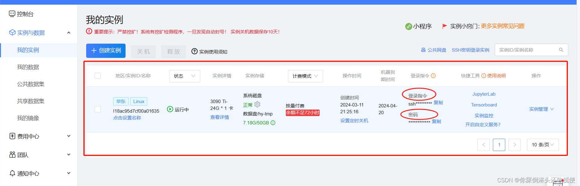
Task: Click the data disk usage info icon
Action: (273, 123)
